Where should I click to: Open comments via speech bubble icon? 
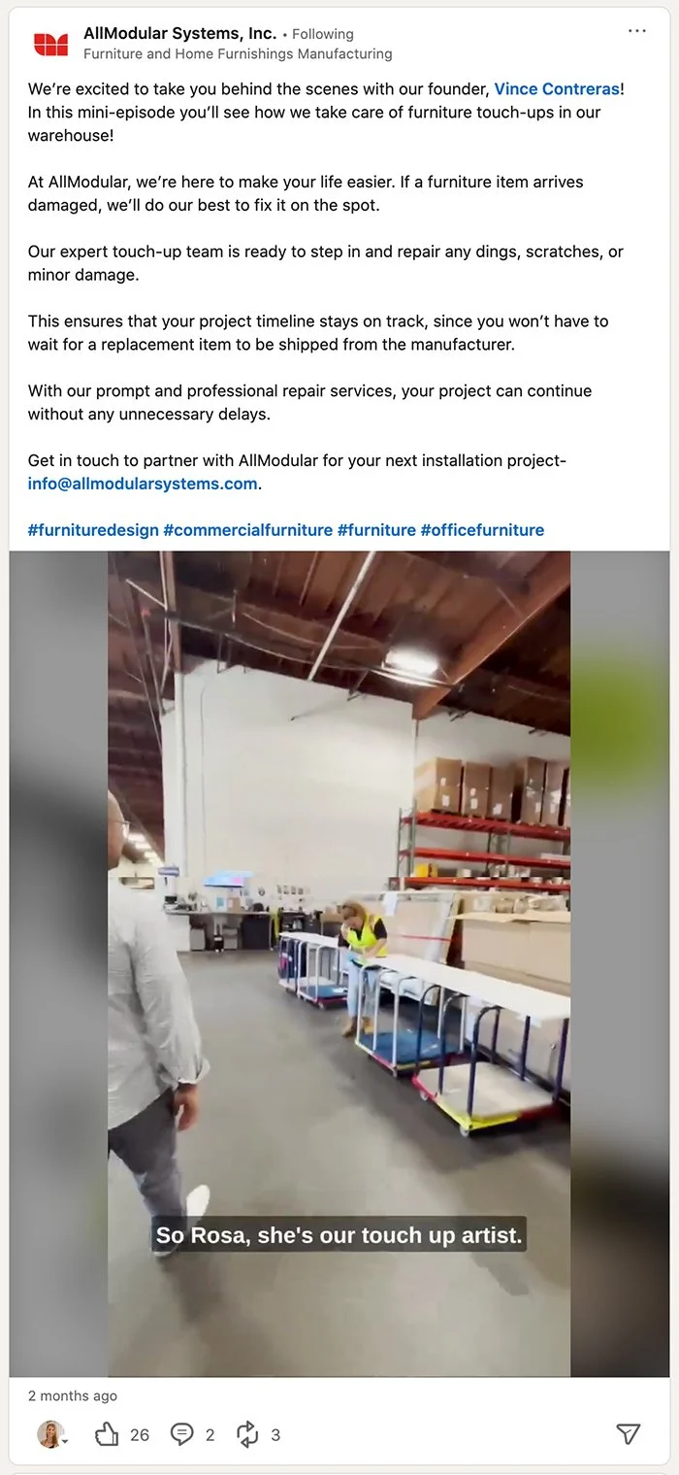tap(181, 1434)
